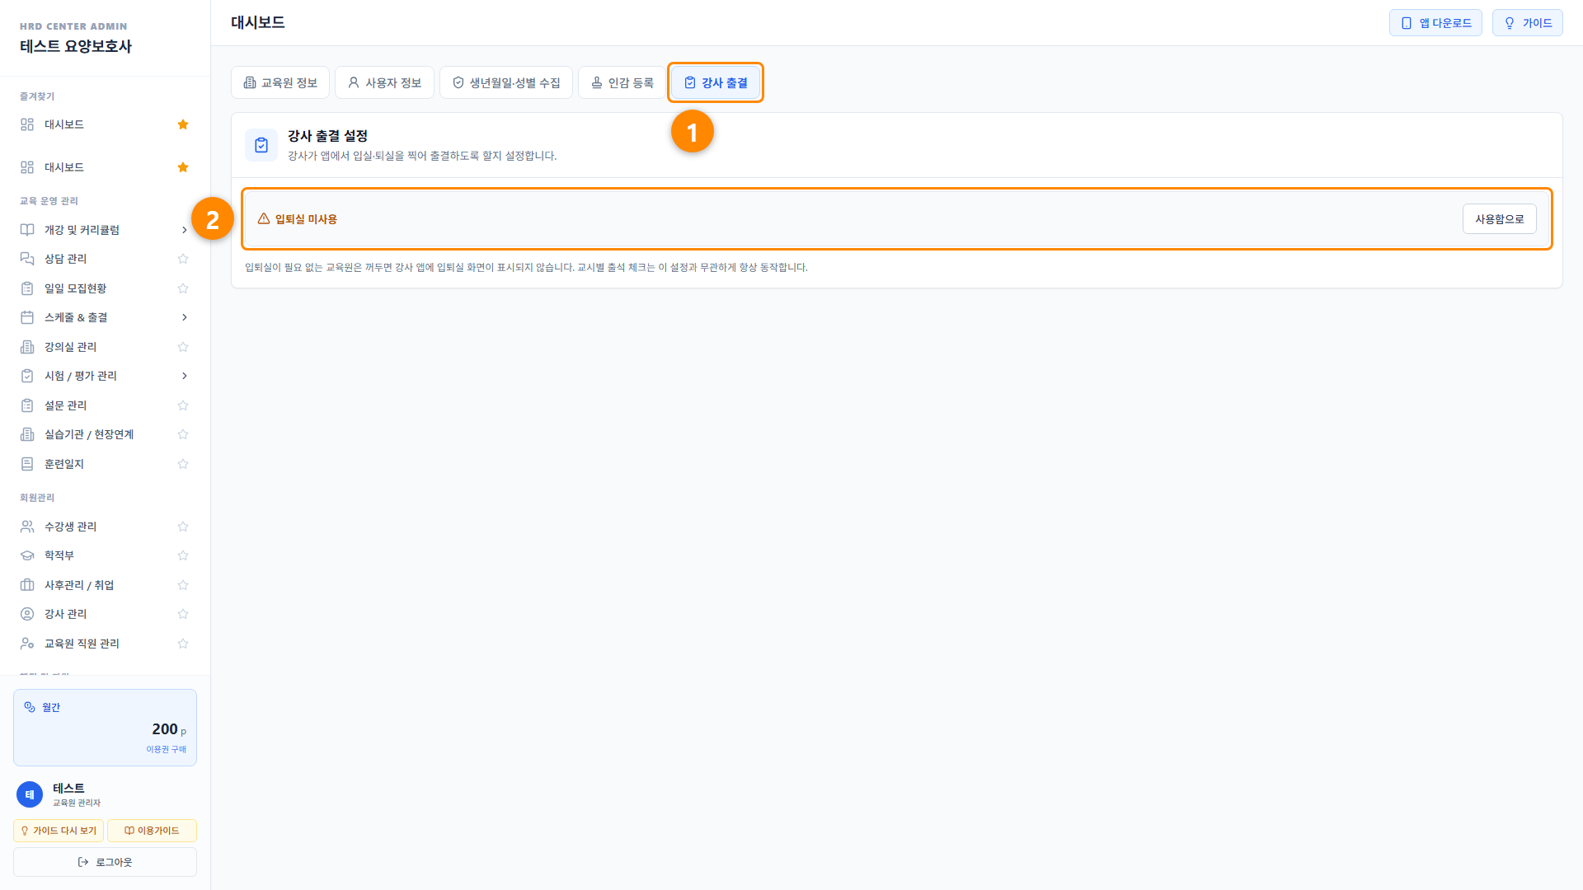Click the 학적부 graduation cap icon

click(x=27, y=555)
